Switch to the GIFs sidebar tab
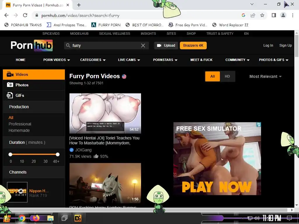The height and width of the screenshot is (224, 299). pyautogui.click(x=34, y=95)
